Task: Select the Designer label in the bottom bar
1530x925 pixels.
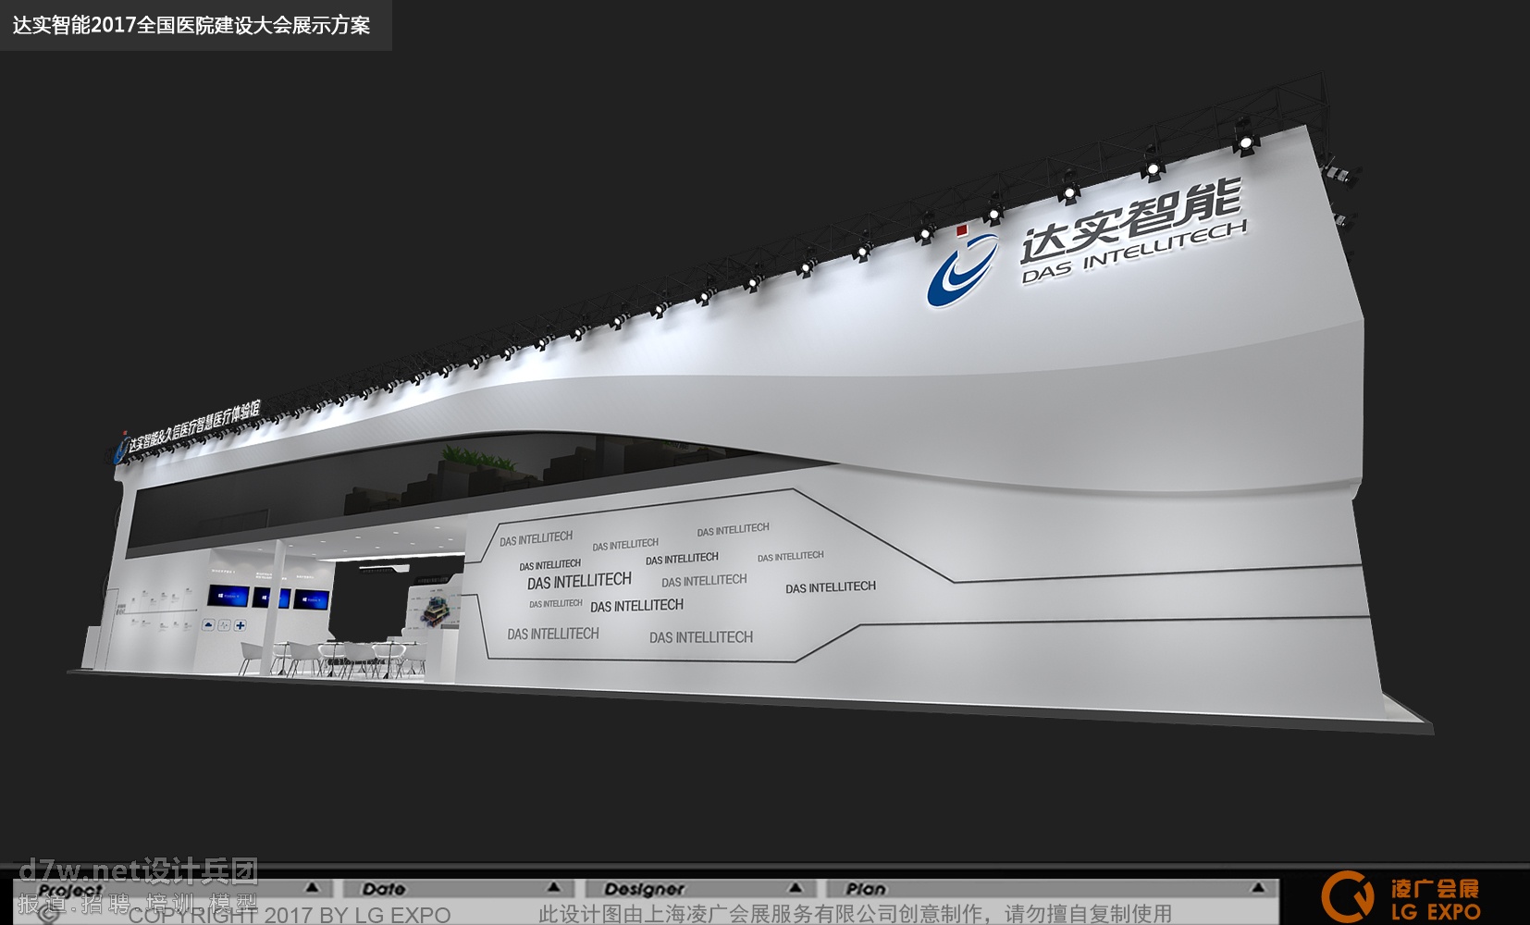Action: click(x=644, y=889)
